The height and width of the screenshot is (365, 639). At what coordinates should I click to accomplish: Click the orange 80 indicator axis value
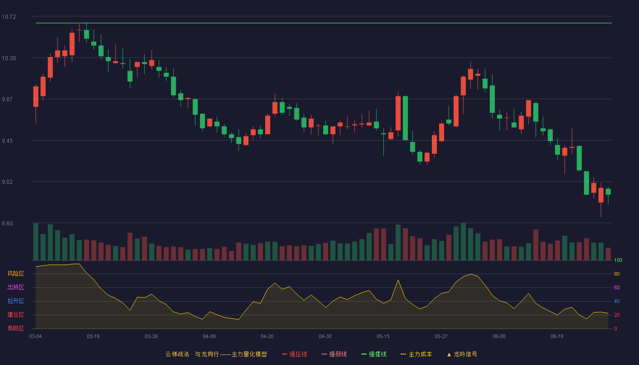pos(617,274)
